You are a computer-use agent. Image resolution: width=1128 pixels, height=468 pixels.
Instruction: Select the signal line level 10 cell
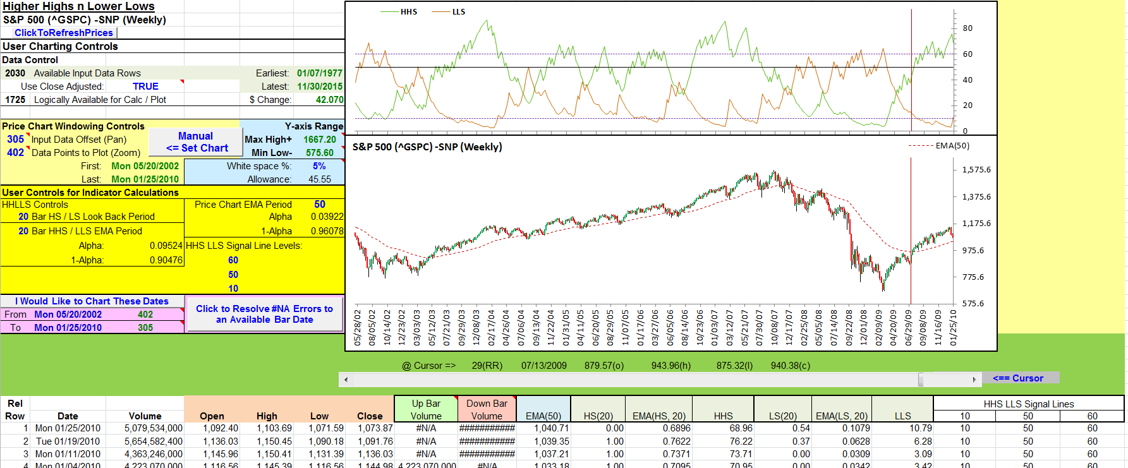(x=233, y=289)
